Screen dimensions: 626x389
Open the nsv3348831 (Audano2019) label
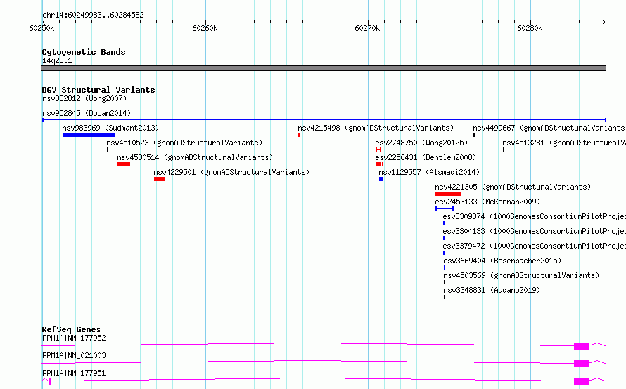coord(492,290)
